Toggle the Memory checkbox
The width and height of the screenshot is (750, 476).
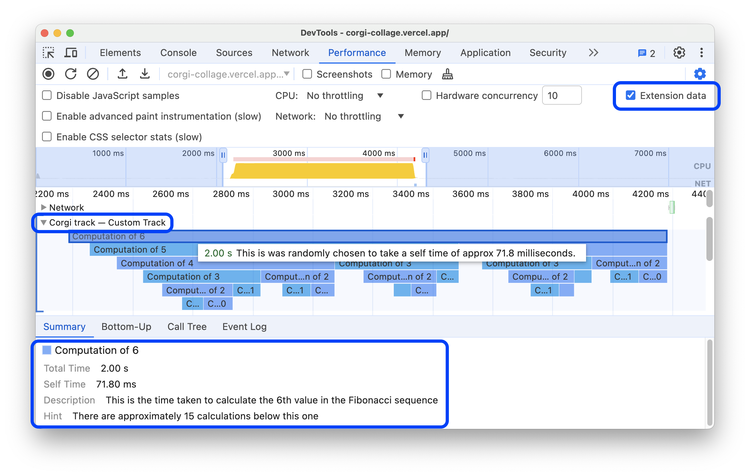point(386,74)
